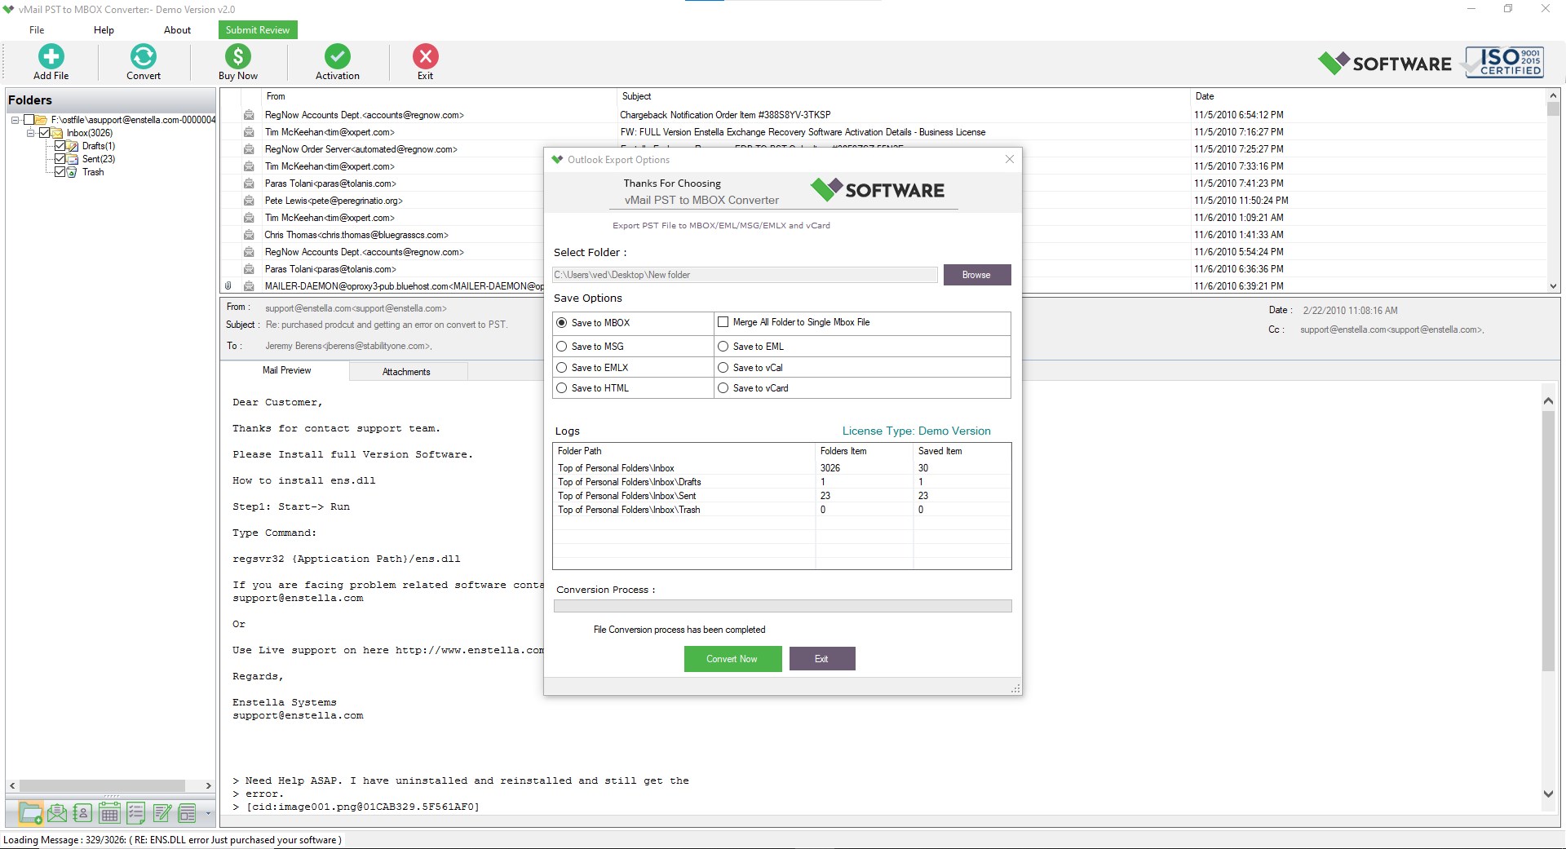Click the Drafts folder icon in tree
This screenshot has height=849, width=1566.
(x=73, y=146)
